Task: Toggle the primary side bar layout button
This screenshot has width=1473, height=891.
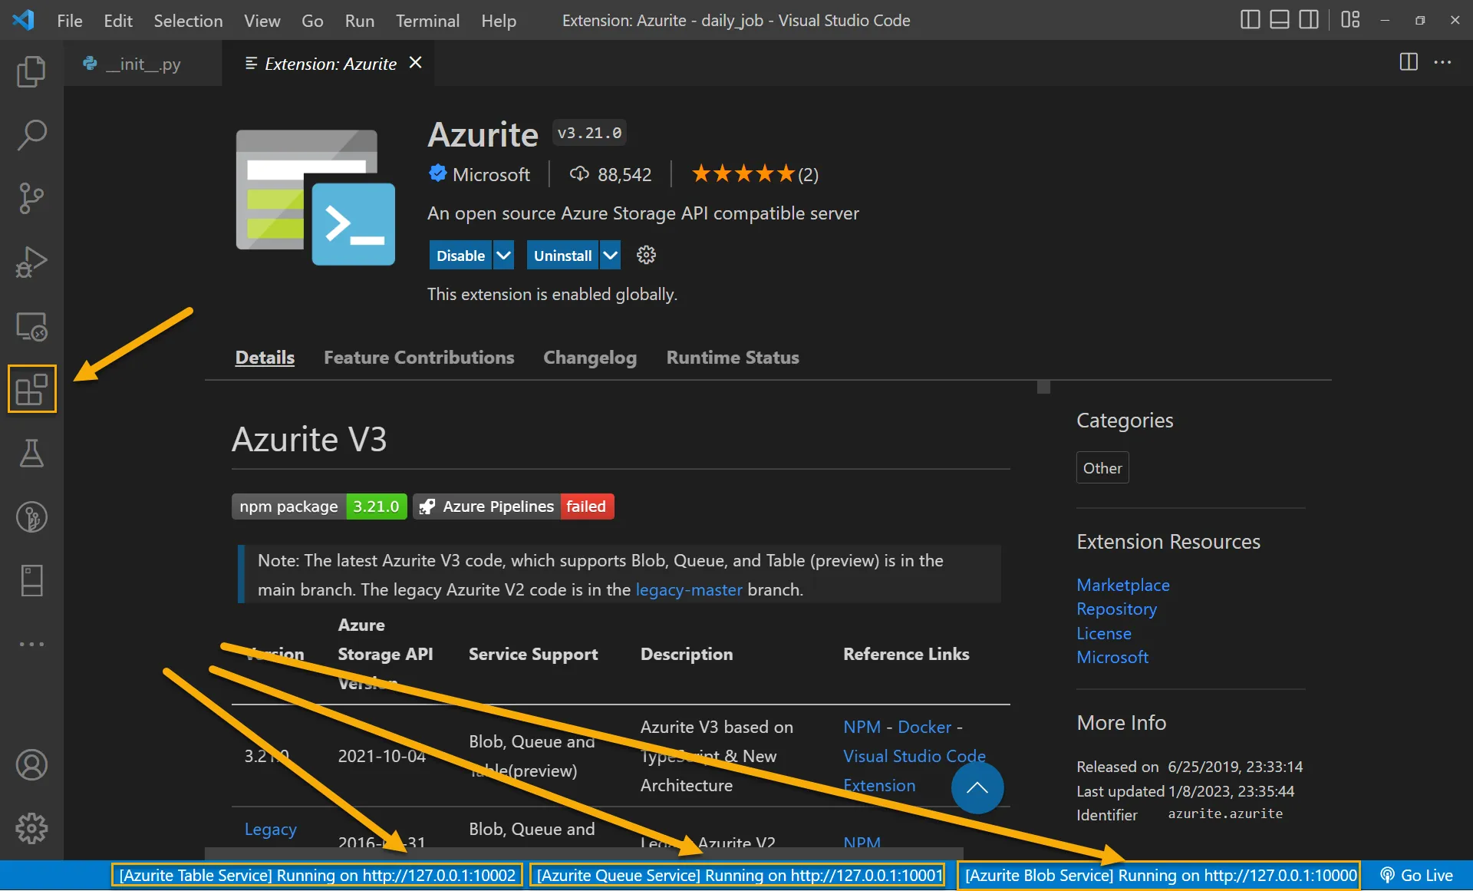Action: point(1250,20)
